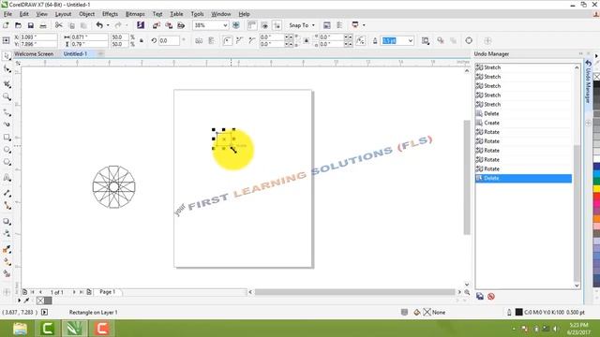600x337 pixels.
Task: Expand the Undo history dropdown arrow
Action: tap(108, 25)
